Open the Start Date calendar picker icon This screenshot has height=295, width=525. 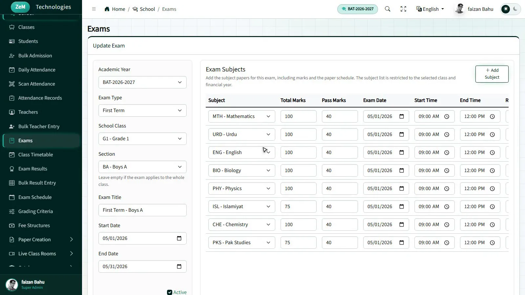point(179,238)
